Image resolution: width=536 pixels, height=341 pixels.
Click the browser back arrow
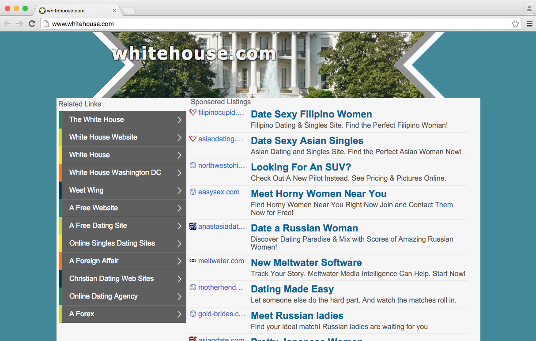point(8,24)
